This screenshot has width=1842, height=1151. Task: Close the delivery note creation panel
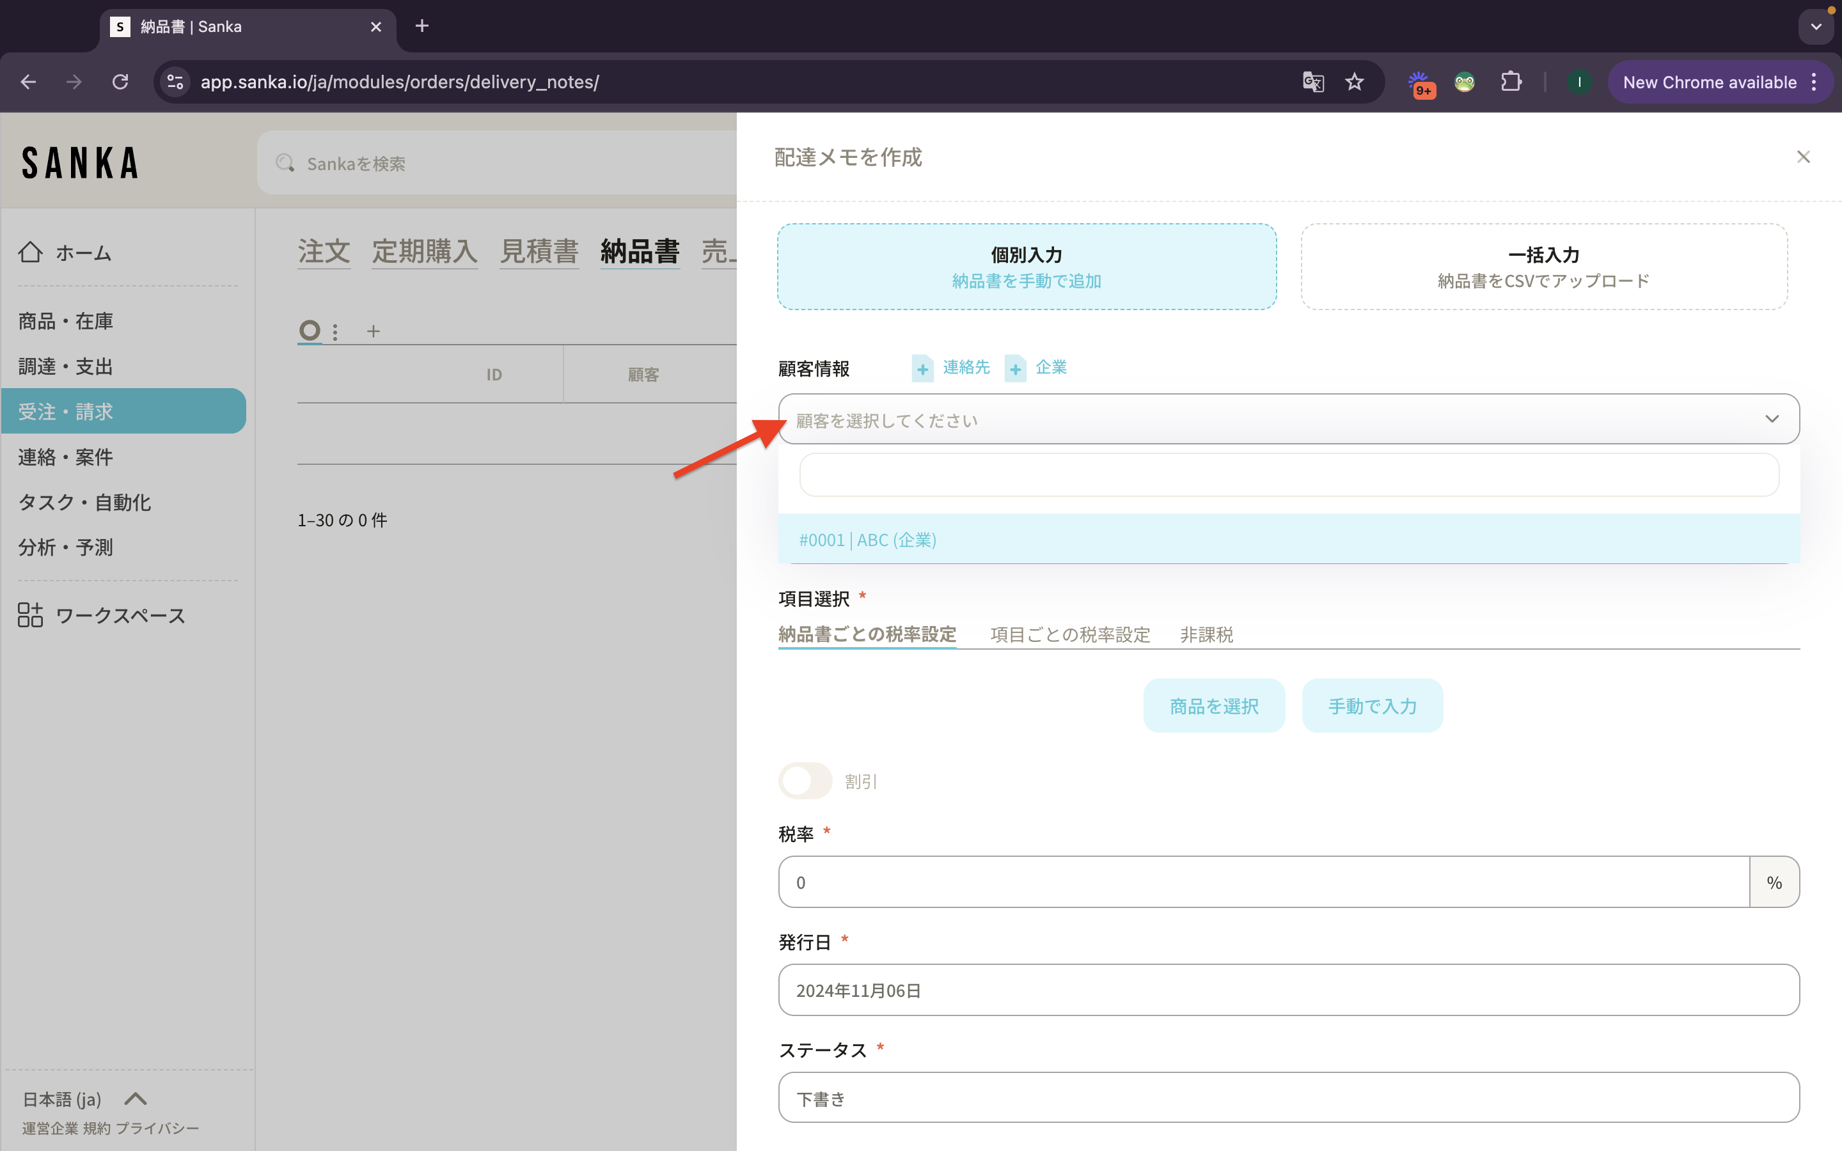(1802, 157)
